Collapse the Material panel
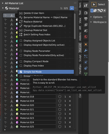 3,8
